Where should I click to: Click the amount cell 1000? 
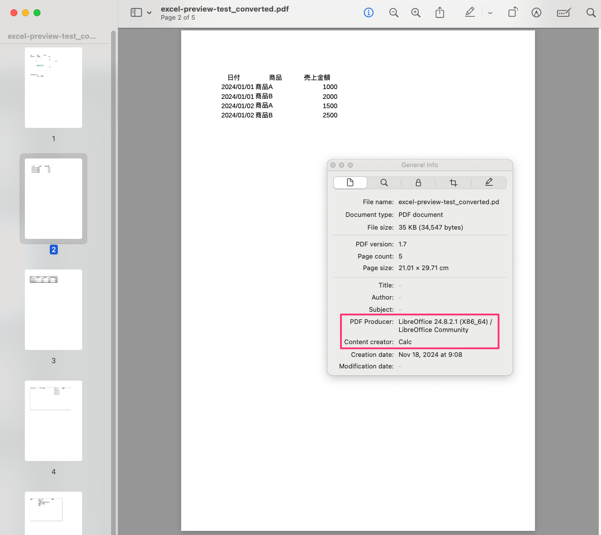[330, 87]
